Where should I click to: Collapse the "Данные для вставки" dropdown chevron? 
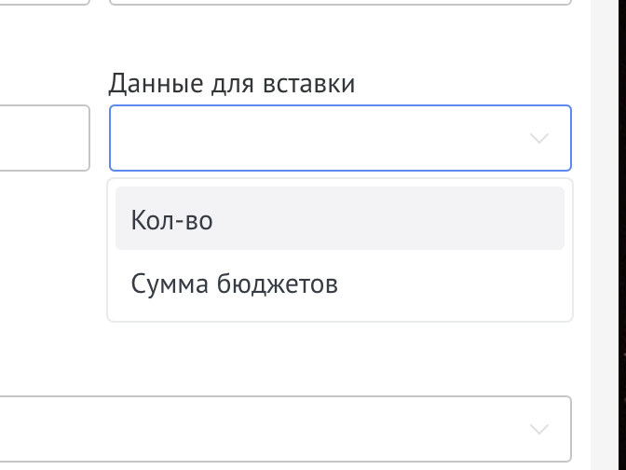point(538,138)
